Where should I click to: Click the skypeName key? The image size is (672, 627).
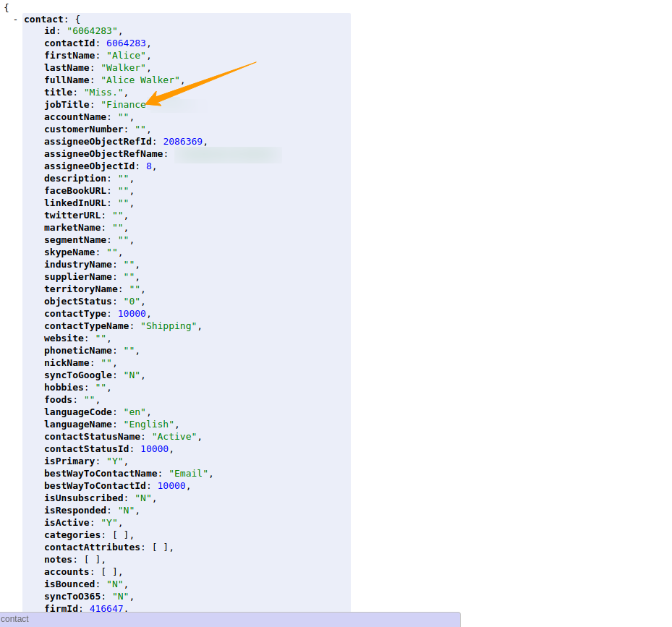coord(69,252)
